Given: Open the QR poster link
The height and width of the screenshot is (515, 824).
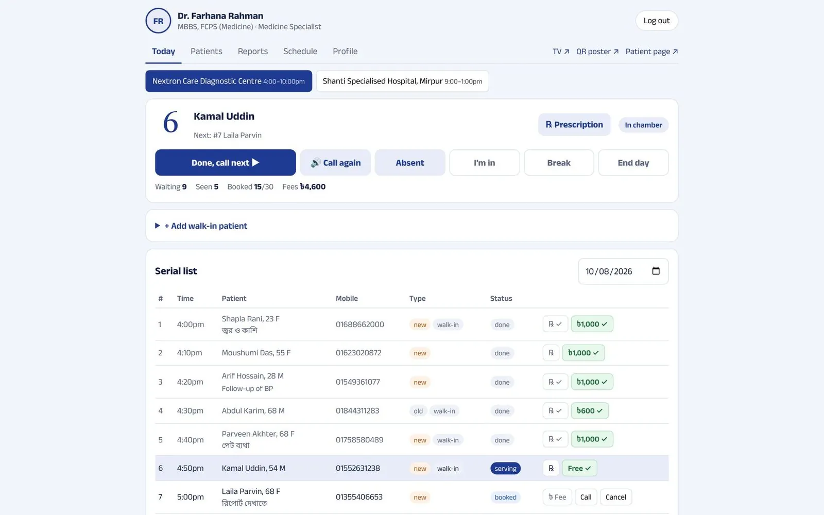Looking at the screenshot, I should point(597,51).
